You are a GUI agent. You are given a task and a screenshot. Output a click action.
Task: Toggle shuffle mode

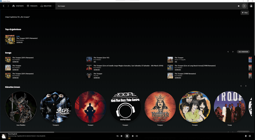(137, 136)
